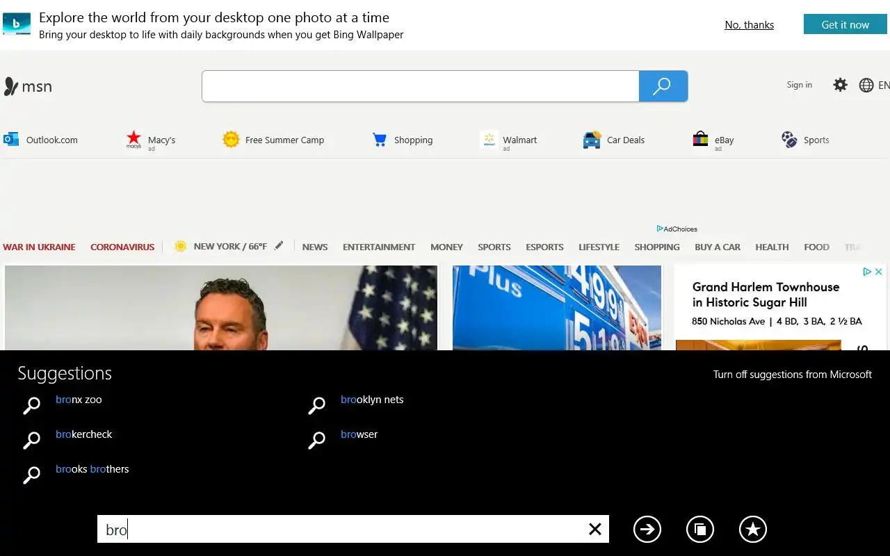The width and height of the screenshot is (890, 556).
Task: Click the Get it now button
Action: 845,24
